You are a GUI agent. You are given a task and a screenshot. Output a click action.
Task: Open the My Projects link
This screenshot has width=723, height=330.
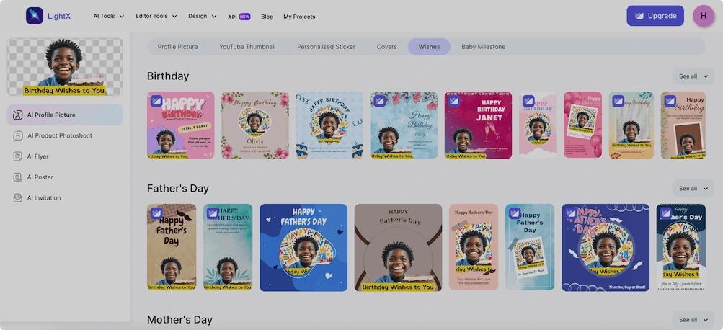[x=299, y=17]
